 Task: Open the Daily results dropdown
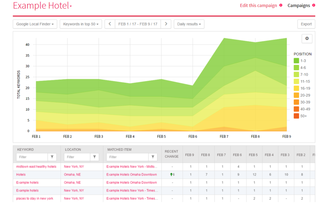[189, 24]
